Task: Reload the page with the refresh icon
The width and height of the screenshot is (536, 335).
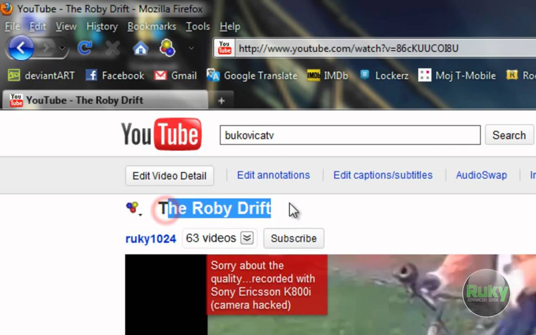Action: click(85, 48)
